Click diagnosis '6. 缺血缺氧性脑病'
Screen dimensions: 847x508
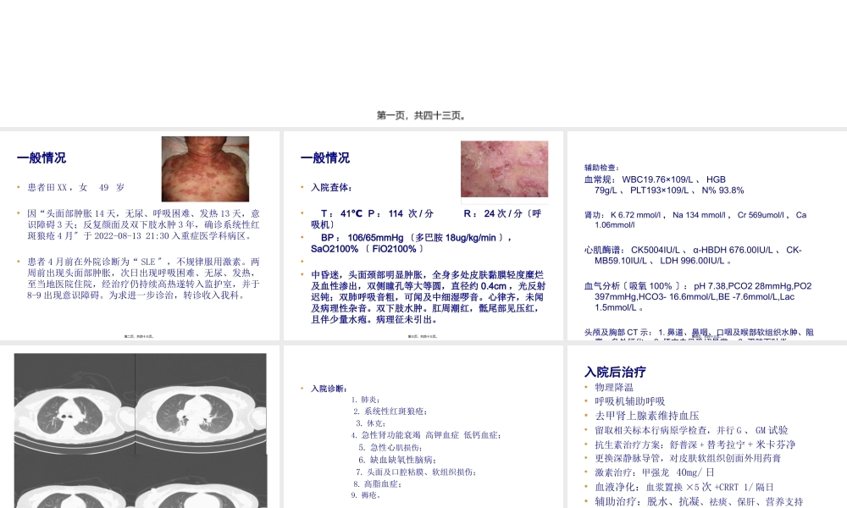397,460
